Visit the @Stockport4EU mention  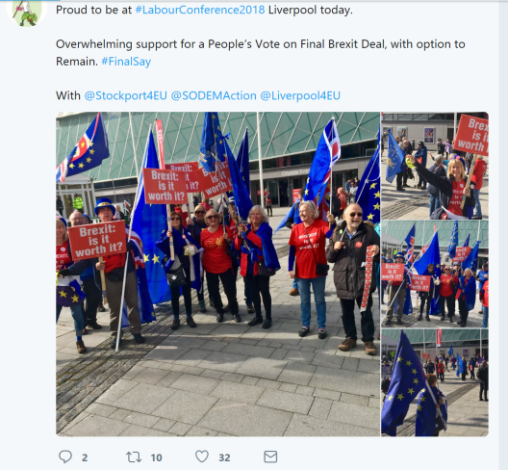pyautogui.click(x=126, y=95)
